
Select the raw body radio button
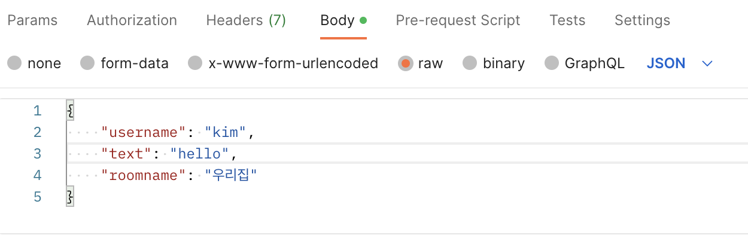coord(405,63)
